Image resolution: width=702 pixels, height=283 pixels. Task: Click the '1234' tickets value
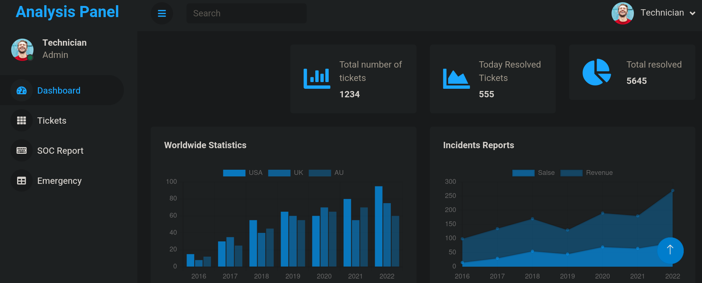point(350,94)
